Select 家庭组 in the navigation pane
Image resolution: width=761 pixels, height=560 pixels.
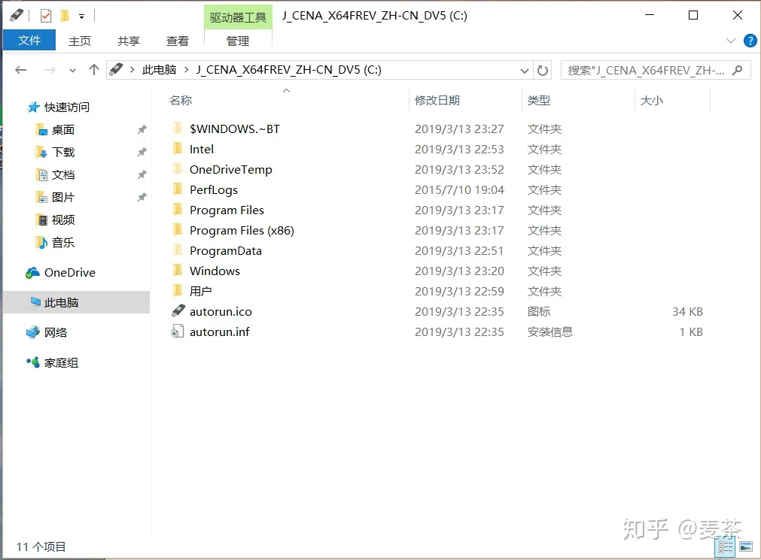point(61,362)
